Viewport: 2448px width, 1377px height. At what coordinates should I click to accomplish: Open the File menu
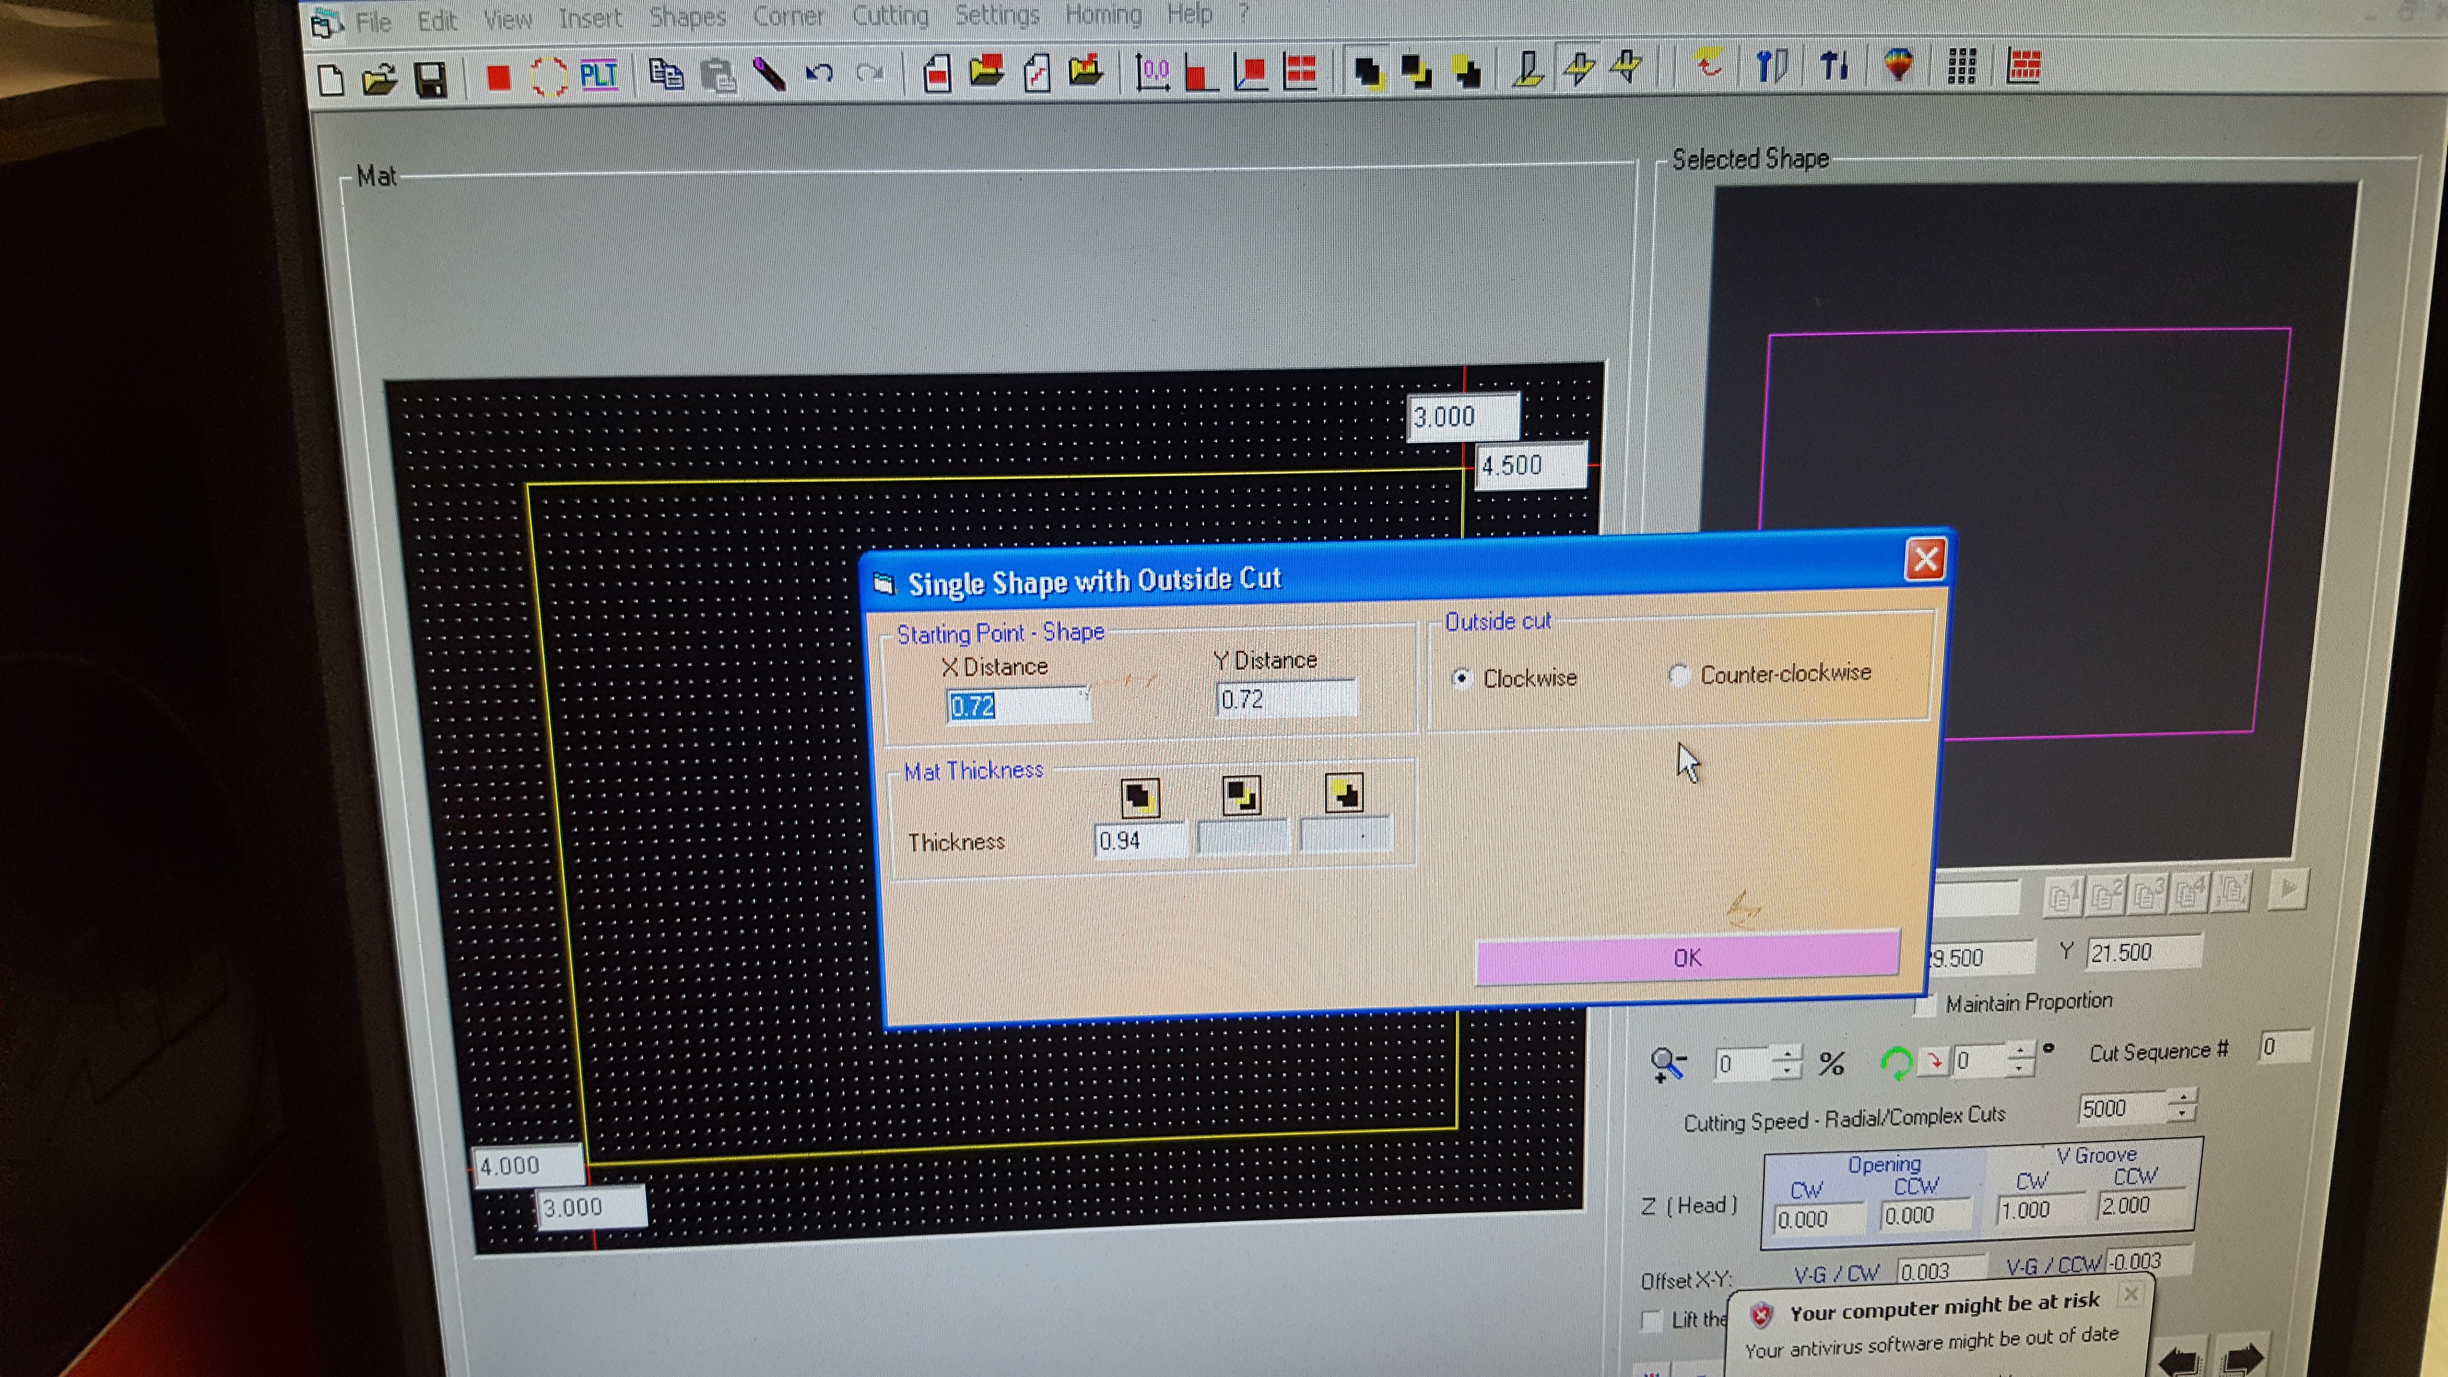tap(373, 22)
